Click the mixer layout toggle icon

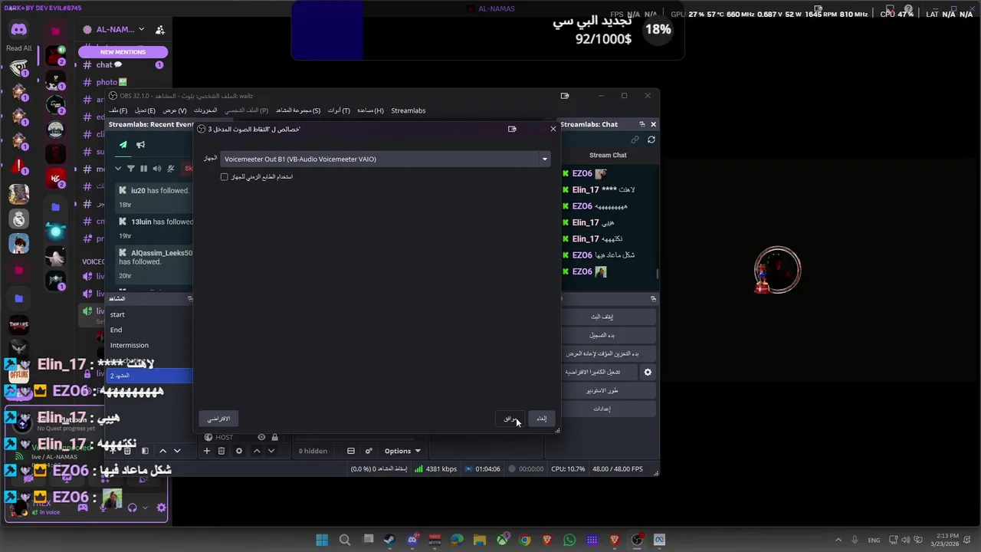click(x=351, y=451)
